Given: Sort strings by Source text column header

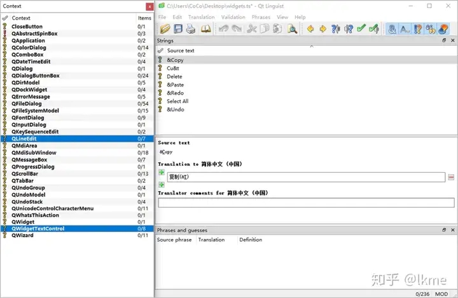Looking at the screenshot, I should (181, 51).
